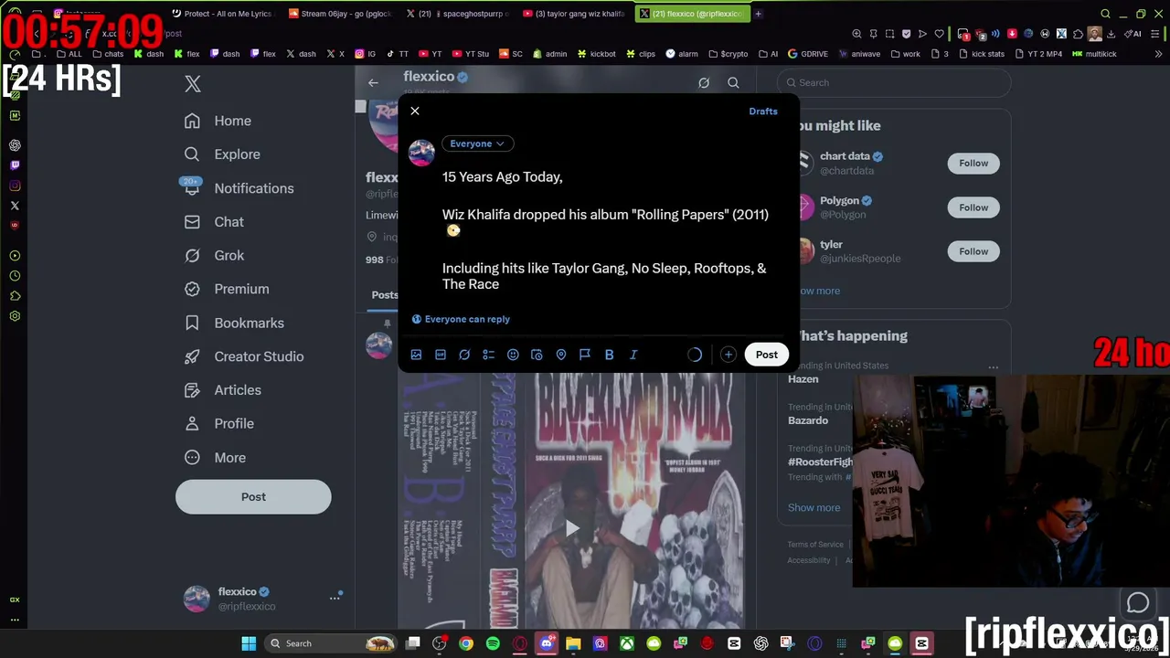1170x658 pixels.
Task: Click the flag icon in composer toolbar
Action: click(585, 355)
